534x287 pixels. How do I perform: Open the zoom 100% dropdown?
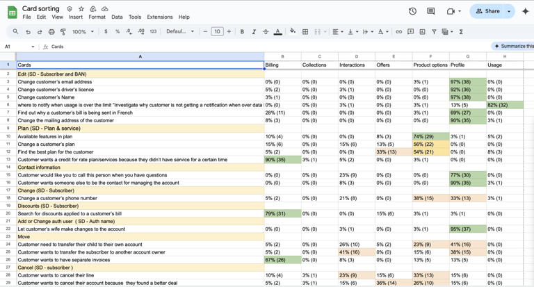(83, 32)
